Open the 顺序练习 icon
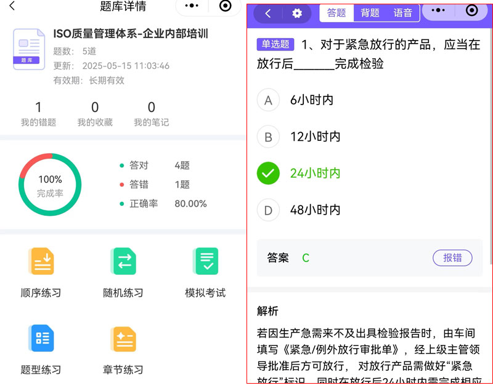The image size is (493, 388). click(41, 261)
